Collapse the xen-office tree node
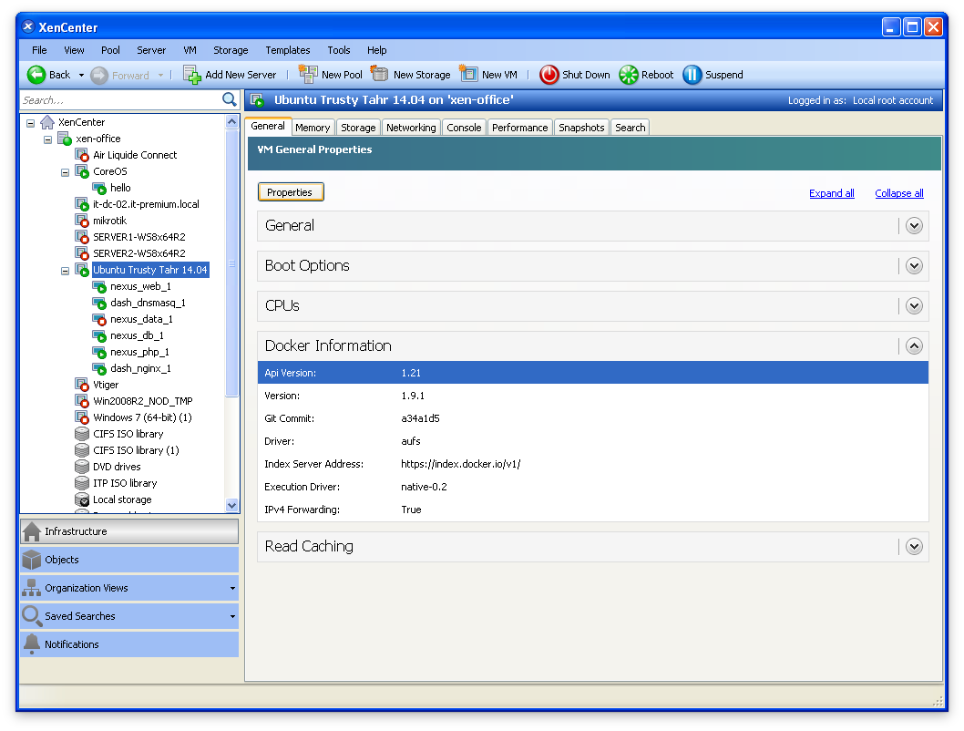Image resolution: width=964 pixels, height=731 pixels. click(48, 139)
